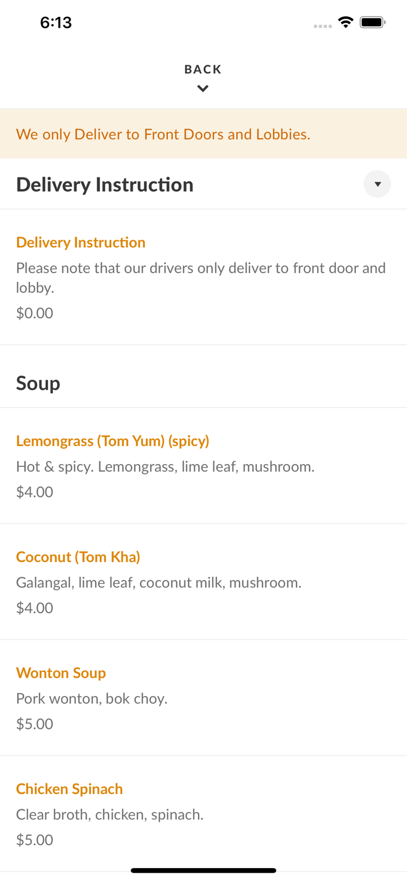Tap the $5.00 price under Wonton Soup

tap(35, 724)
